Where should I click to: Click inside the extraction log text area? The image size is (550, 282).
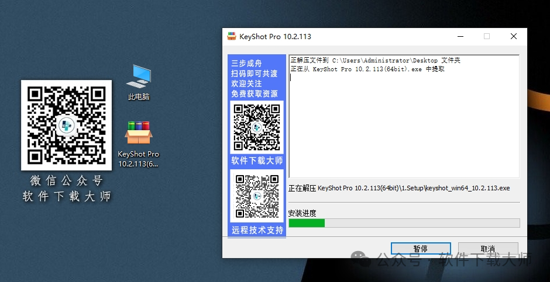[x=404, y=116]
